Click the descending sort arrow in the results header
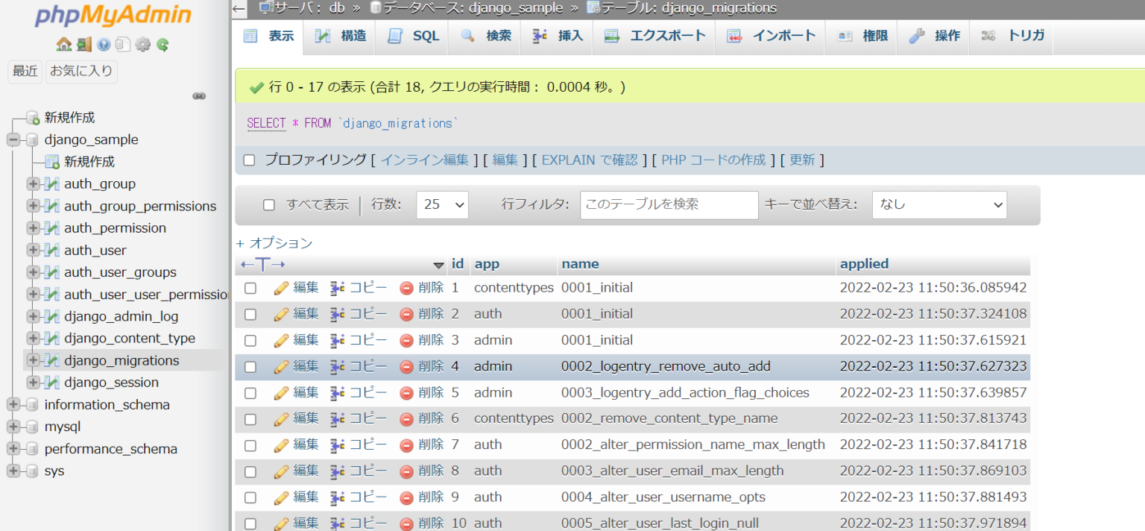This screenshot has width=1145, height=531. click(x=439, y=265)
